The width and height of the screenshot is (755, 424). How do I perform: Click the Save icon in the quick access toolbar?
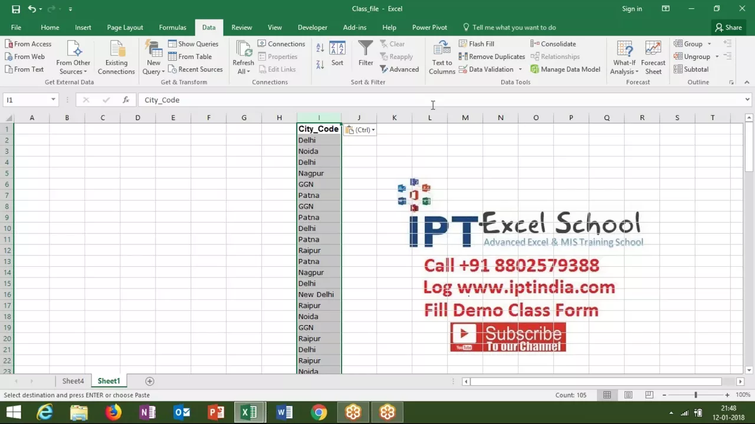tap(16, 9)
